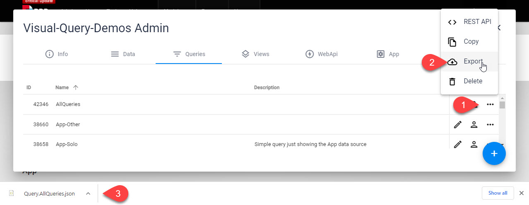
Task: Click the edit pencil icon for App-Solo
Action: click(x=458, y=144)
